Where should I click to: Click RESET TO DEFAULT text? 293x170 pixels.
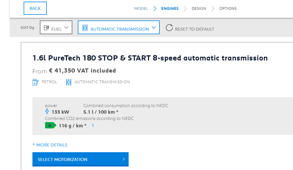click(195, 29)
